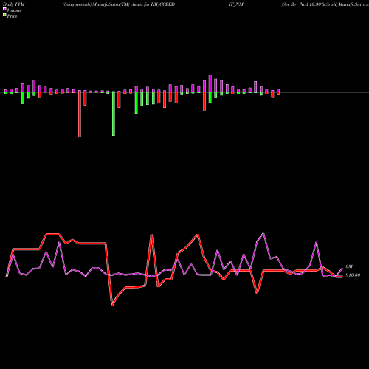Click the 0M volume value label
The image size is (369, 369).
pos(349,266)
